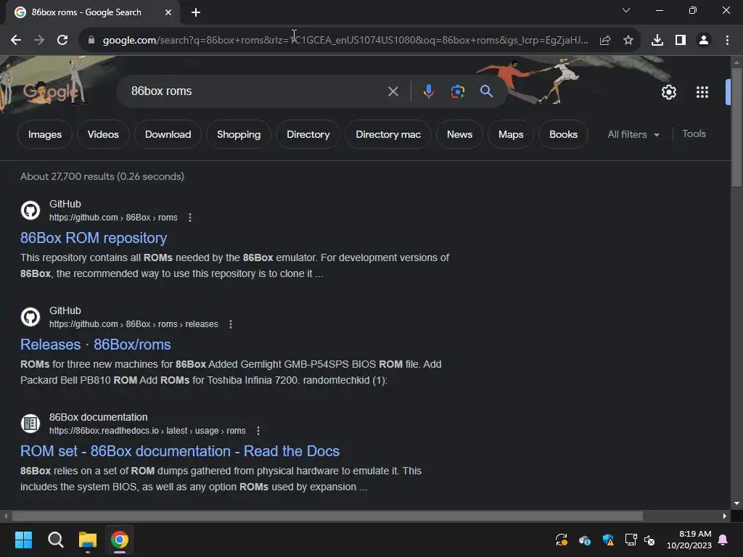Share this page via address bar icon
The width and height of the screenshot is (743, 557).
[x=604, y=41]
